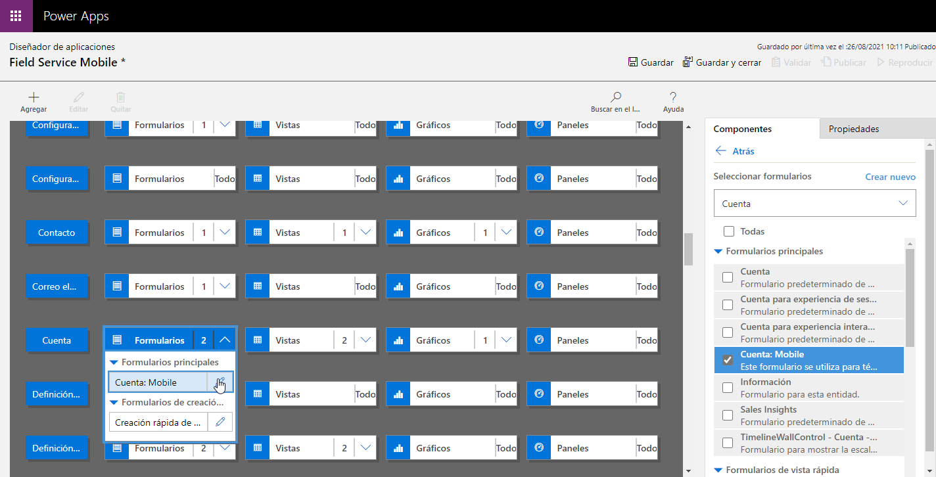
Task: Check the Información form checkbox
Action: click(x=728, y=388)
